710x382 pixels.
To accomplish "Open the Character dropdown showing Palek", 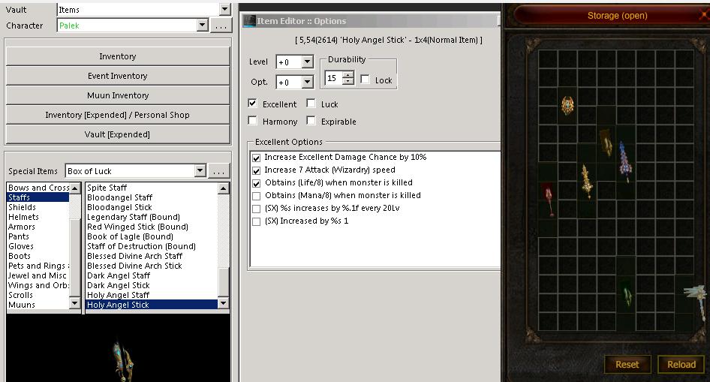I will tap(203, 26).
